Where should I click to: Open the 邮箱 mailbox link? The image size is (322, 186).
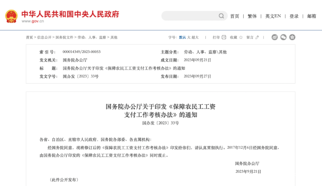pyautogui.click(x=312, y=16)
